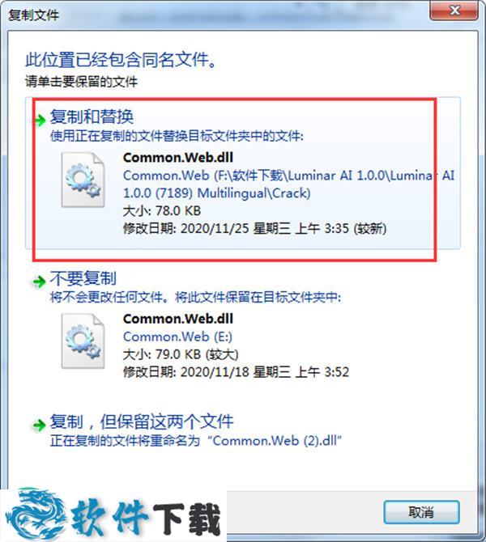Choose the 不要复制 option
This screenshot has width=486, height=542.
pyautogui.click(x=83, y=278)
